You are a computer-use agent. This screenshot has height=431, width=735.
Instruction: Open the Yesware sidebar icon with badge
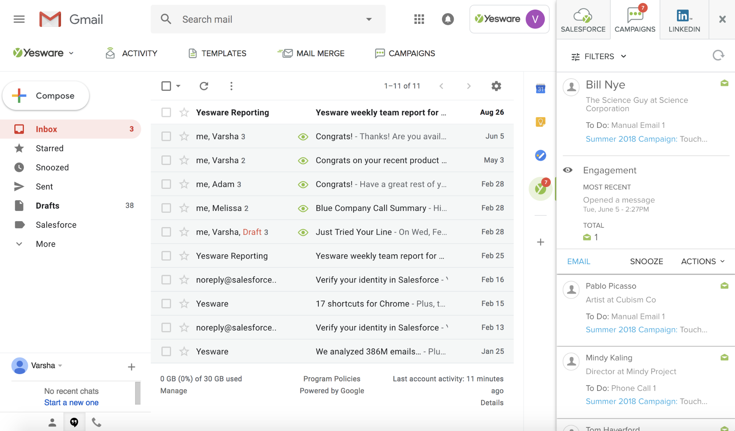540,189
